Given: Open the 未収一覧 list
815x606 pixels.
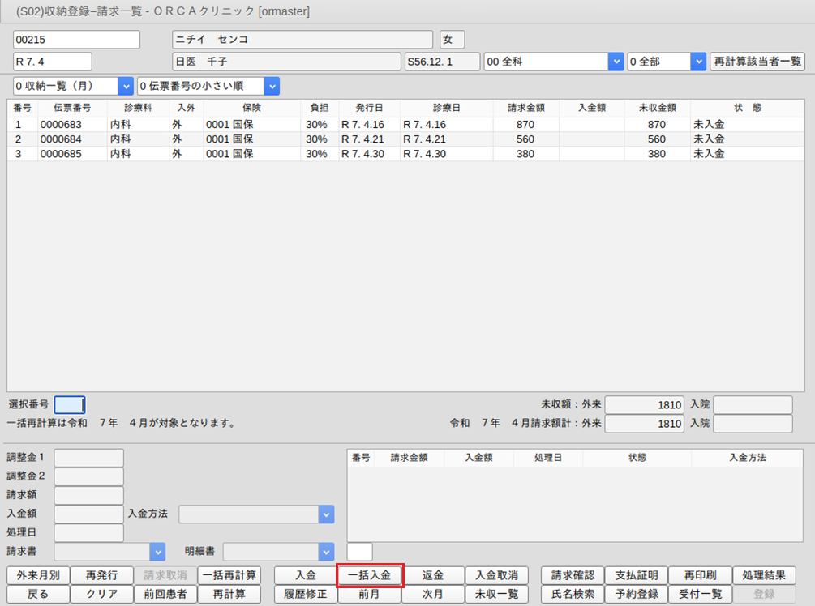Looking at the screenshot, I should (x=496, y=594).
